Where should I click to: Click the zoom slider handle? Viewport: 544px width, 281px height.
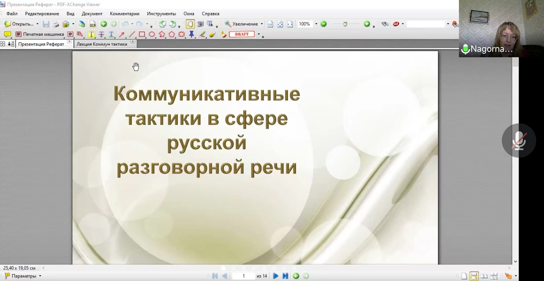[x=345, y=24]
